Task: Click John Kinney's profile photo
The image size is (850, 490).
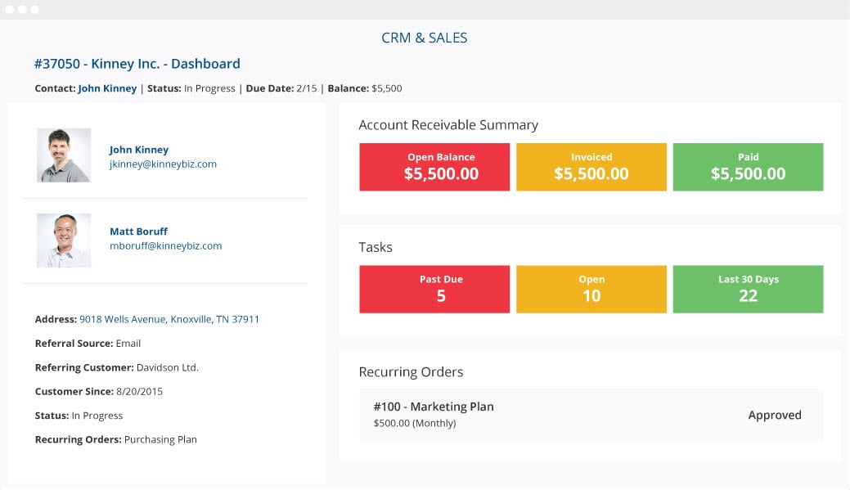Action: 64,155
